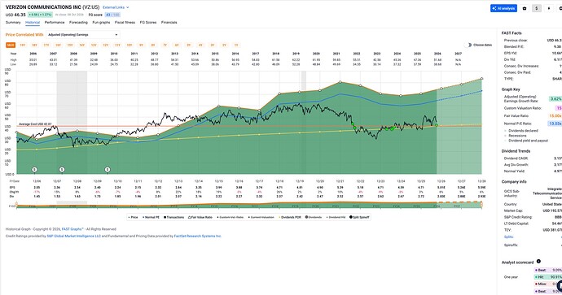Select the 7Y time range
This screenshot has width=562, height=295.
tap(165, 45)
